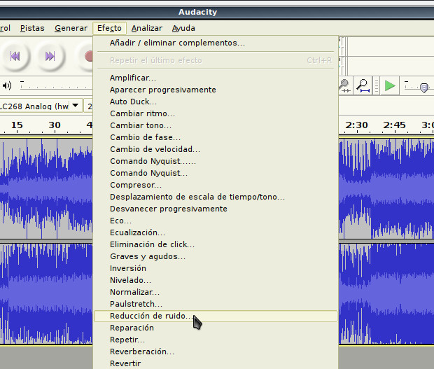
Task: Select the Eco effect
Action: pyautogui.click(x=216, y=221)
